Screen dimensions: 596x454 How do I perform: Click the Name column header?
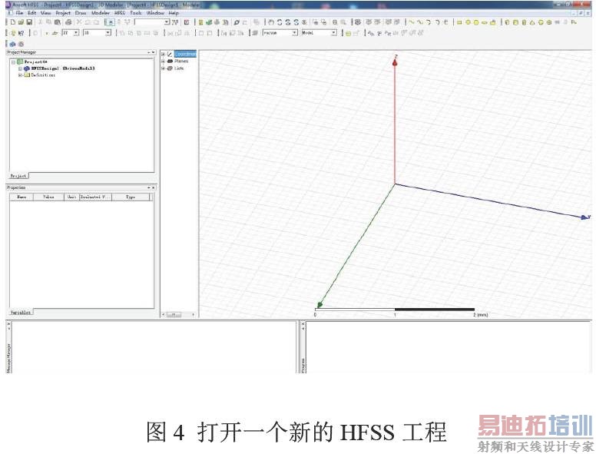pyautogui.click(x=22, y=197)
